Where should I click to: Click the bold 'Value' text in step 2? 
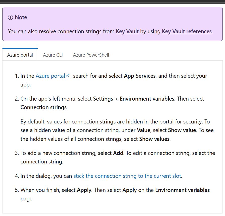(x=144, y=130)
